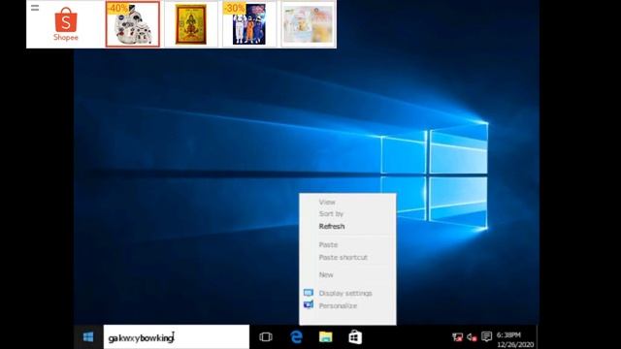621x349 pixels.
Task: Click the muted volume tray icon
Action: [x=472, y=337]
